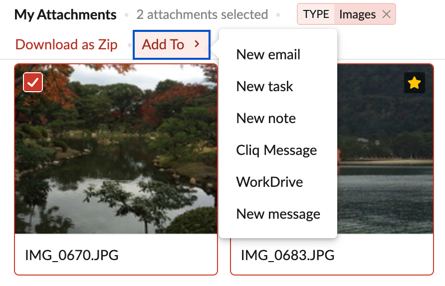Click the Images filter chip text
Image resolution: width=445 pixels, height=286 pixels.
(357, 14)
